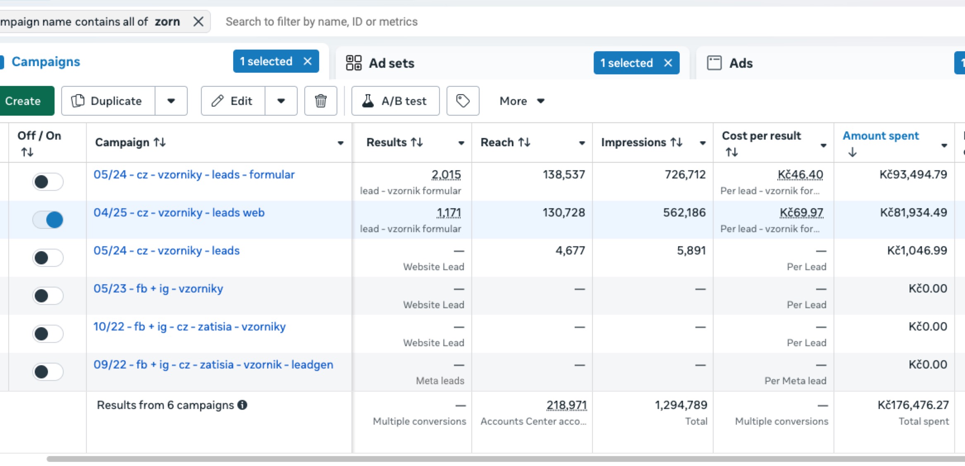Remove the zorn campaign name filter
This screenshot has height=466, width=965.
click(x=198, y=21)
